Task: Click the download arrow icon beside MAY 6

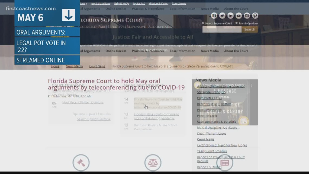Action: click(x=69, y=15)
